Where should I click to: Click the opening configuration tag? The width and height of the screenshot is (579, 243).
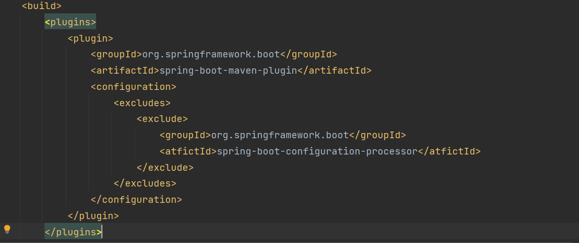click(134, 87)
